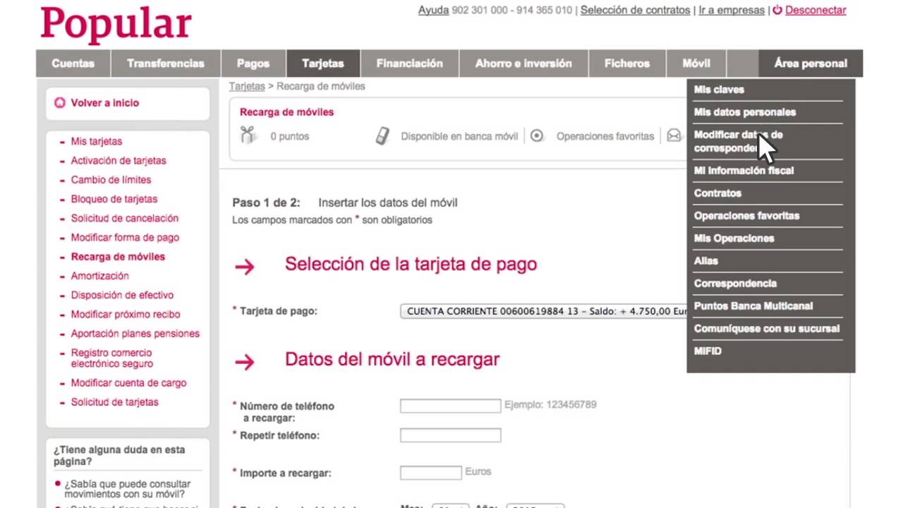This screenshot has height=508, width=903.
Task: Open Mis tarjetas sidebar link
Action: coord(97,141)
